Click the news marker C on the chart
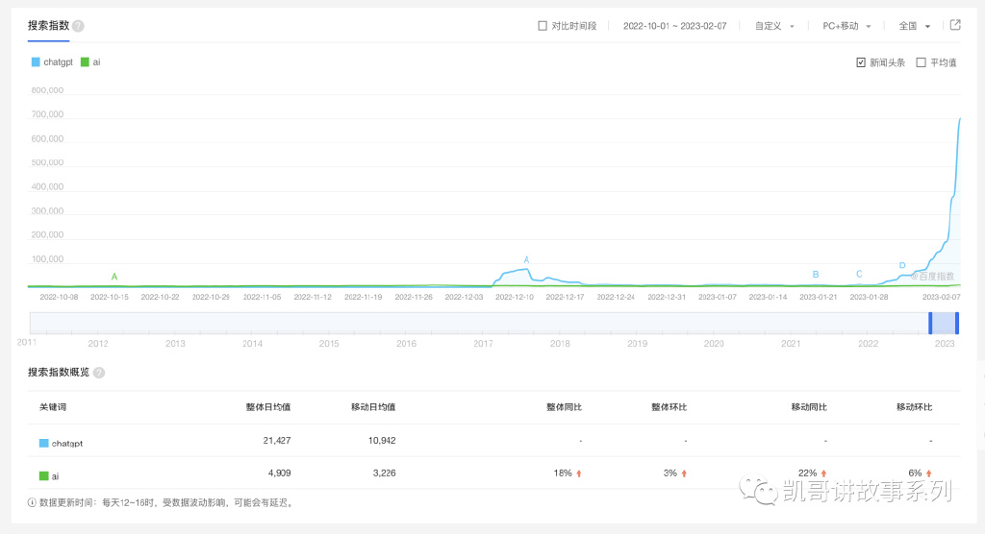Image resolution: width=985 pixels, height=534 pixels. pos(859,275)
